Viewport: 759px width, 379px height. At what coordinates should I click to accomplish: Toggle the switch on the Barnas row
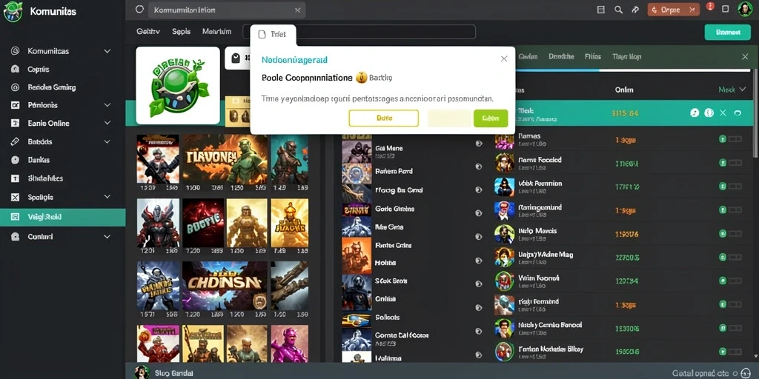(731, 139)
